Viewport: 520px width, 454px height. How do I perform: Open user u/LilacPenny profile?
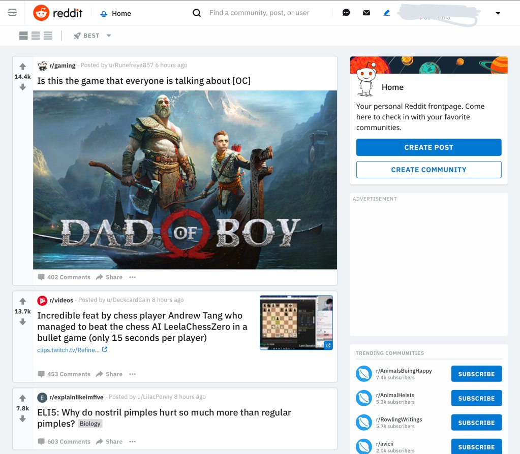155,397
